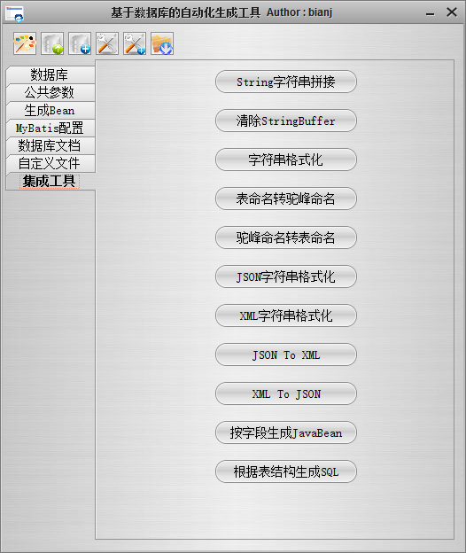Open JSON字符串格式化 tool
The height and width of the screenshot is (553, 466).
point(286,276)
